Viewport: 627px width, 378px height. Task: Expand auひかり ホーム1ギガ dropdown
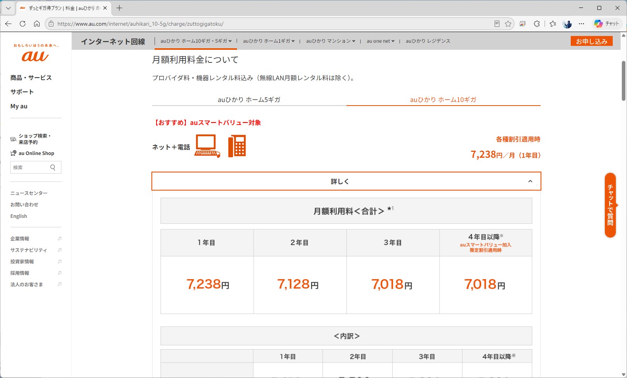[x=269, y=41]
